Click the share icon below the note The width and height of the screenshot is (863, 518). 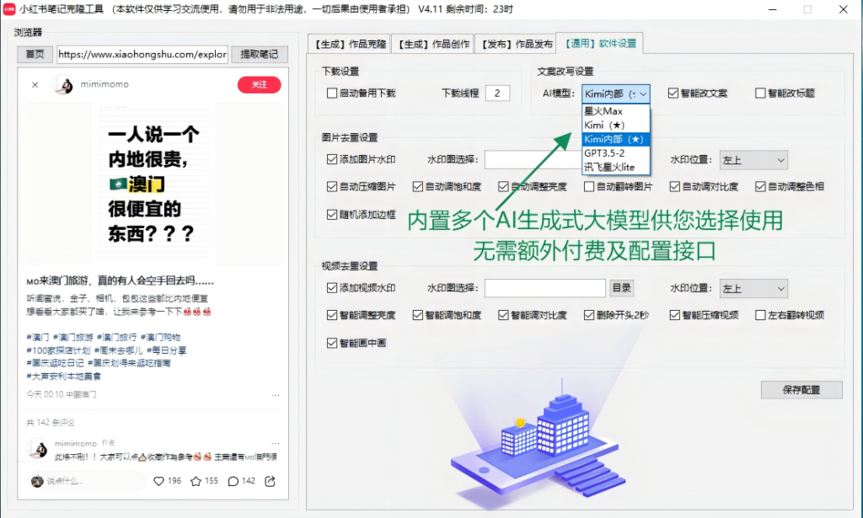tap(270, 481)
